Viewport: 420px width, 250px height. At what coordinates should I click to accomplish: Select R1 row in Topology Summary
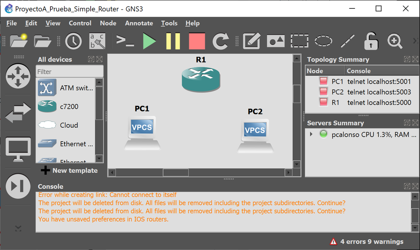[x=362, y=102]
